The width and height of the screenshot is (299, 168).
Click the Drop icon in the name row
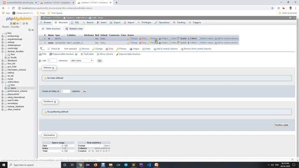click(x=140, y=42)
